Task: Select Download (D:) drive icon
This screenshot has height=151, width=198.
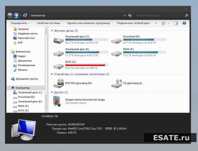Action: point(116,41)
